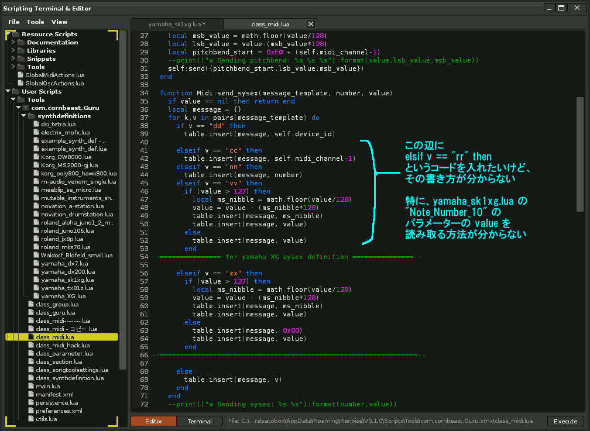Switch to the Terminal view
The height and width of the screenshot is (431, 590).
(x=200, y=421)
